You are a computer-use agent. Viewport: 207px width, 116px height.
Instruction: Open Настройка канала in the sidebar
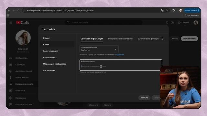click(24, 84)
